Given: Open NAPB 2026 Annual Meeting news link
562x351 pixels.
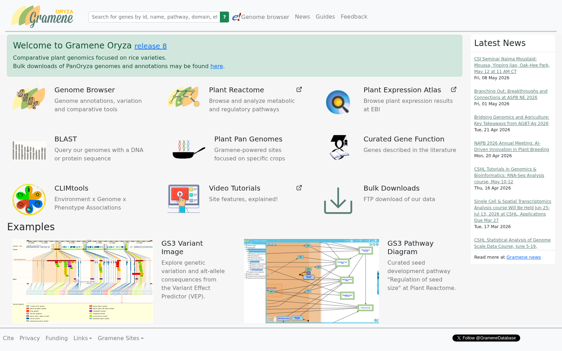Looking at the screenshot, I should click(x=511, y=146).
